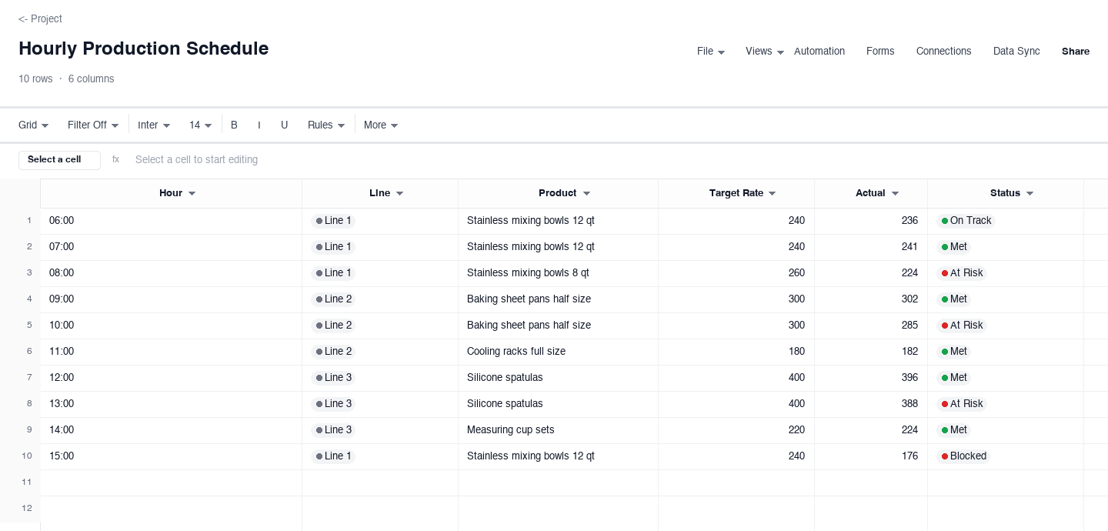Viewport: 1108px width, 531px height.
Task: Click the Line 3 tag in the 13:00 row
Action: pyautogui.click(x=333, y=404)
